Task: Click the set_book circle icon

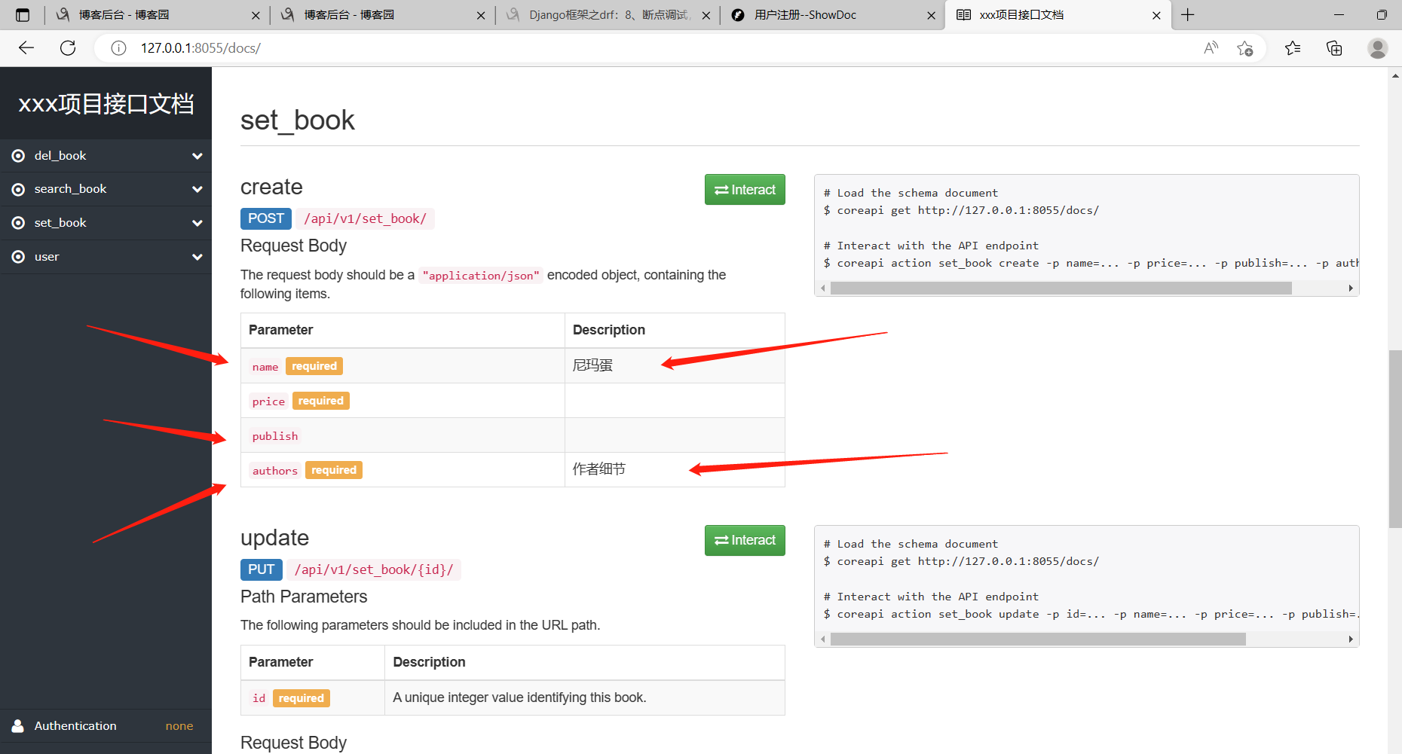Action: [x=18, y=223]
